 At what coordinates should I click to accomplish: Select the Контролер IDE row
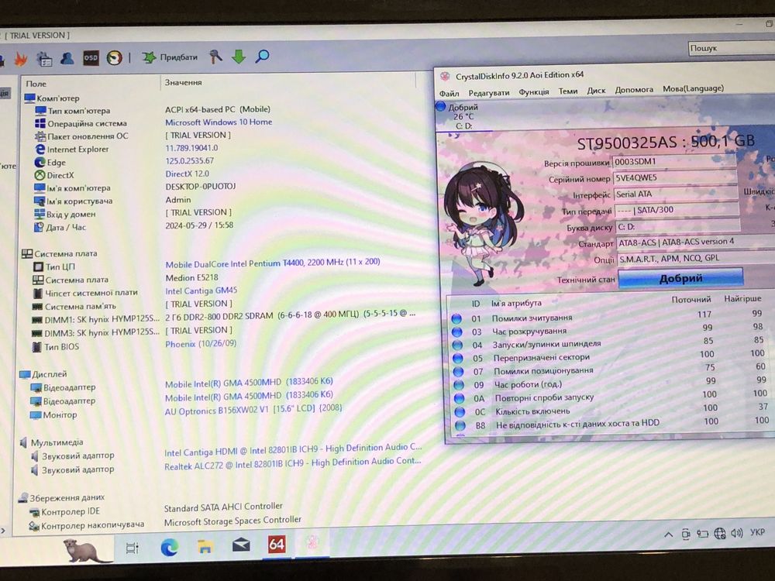pos(65,511)
